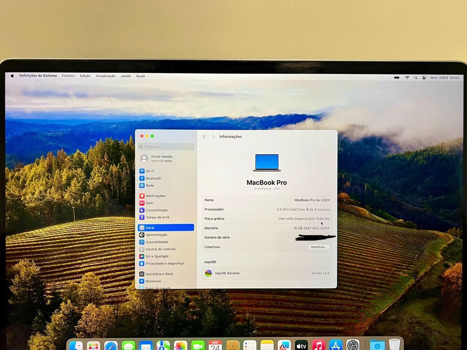This screenshot has width=467, height=350.
Task: Click the battery icon in the menu bar
Action: tap(397, 77)
